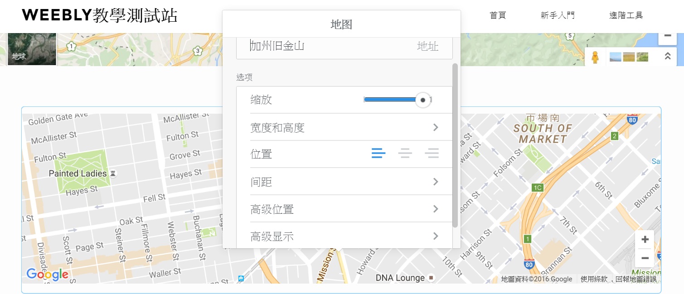Zoom out using the lower map minus button

pos(645,258)
